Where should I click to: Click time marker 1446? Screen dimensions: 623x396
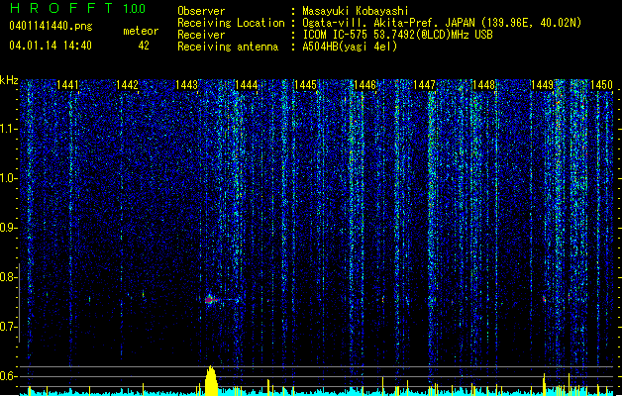coord(365,84)
